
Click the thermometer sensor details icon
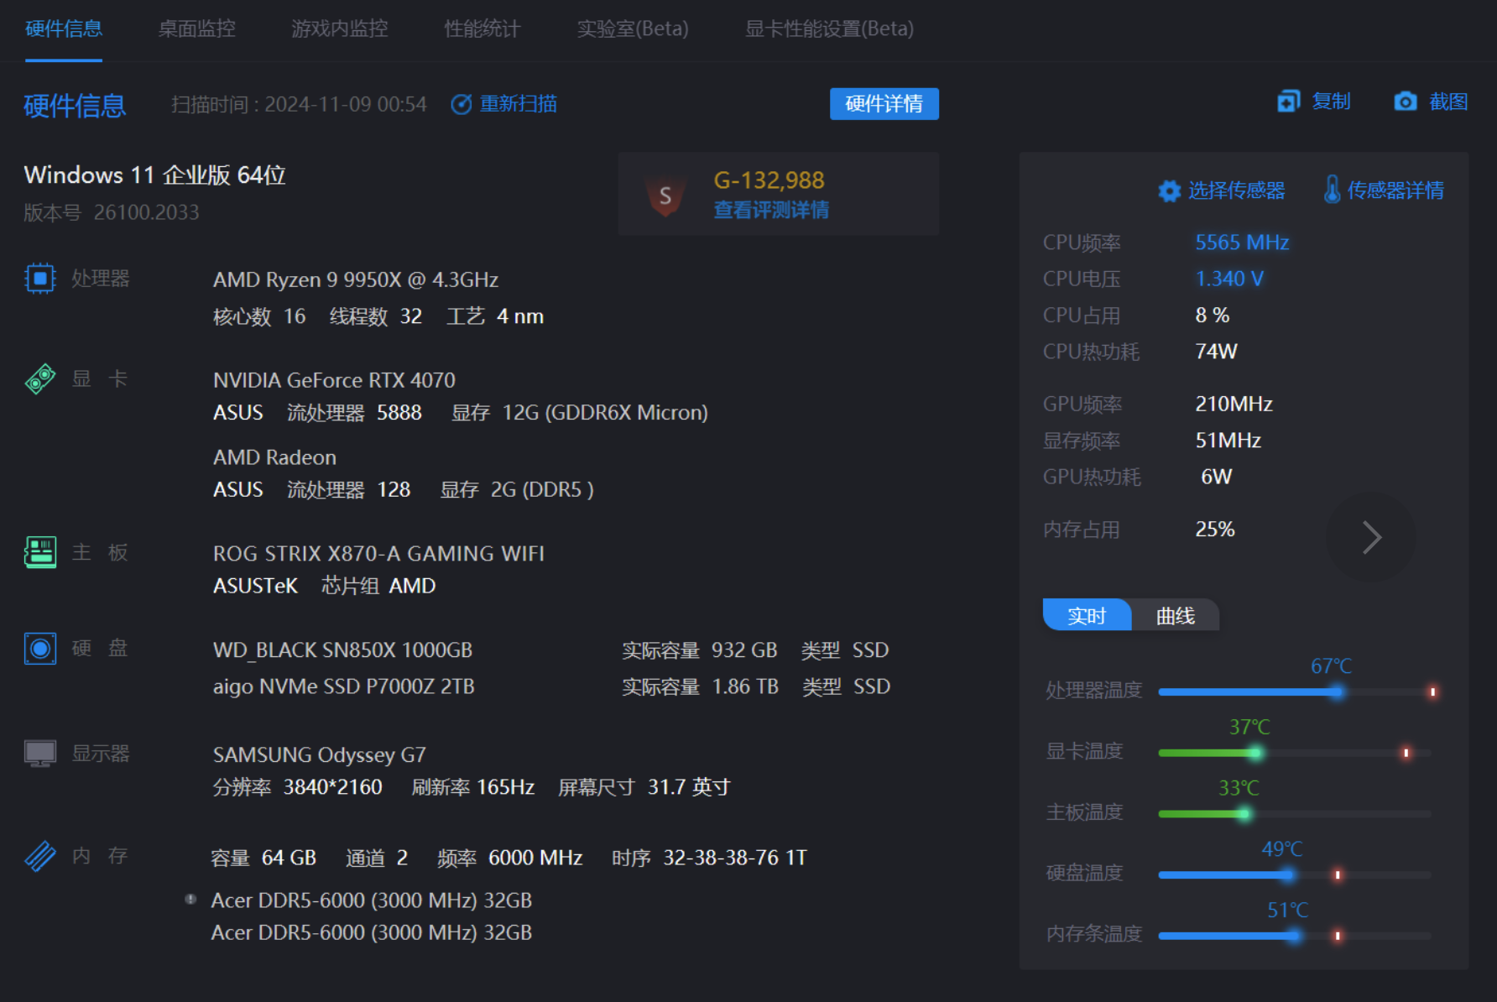click(x=1331, y=190)
